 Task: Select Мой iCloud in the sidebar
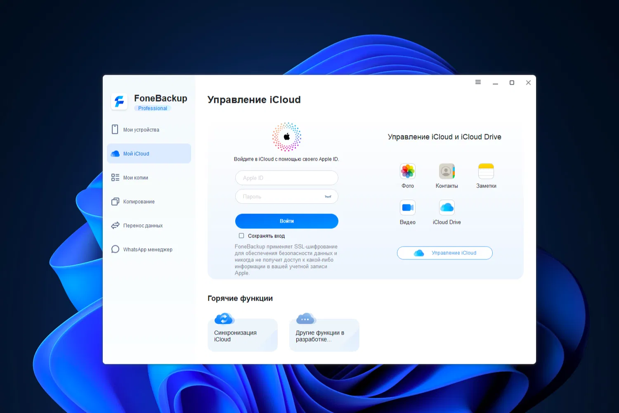tap(149, 154)
